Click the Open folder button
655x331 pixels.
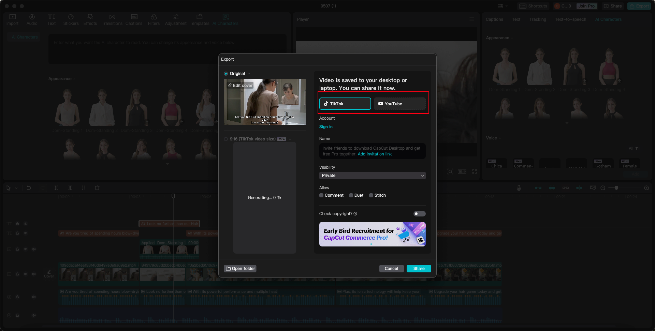(240, 269)
